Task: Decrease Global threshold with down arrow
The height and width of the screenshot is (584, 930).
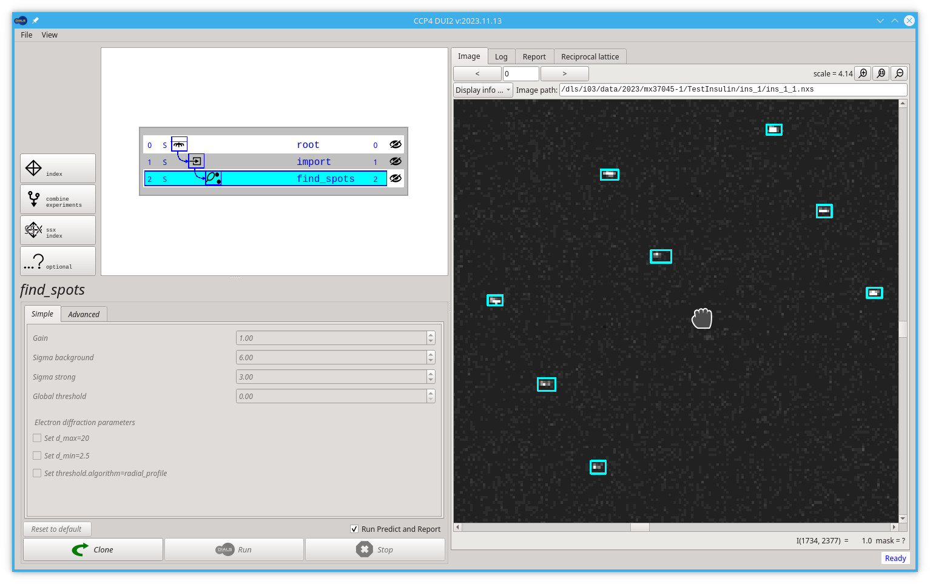Action: [x=431, y=400]
